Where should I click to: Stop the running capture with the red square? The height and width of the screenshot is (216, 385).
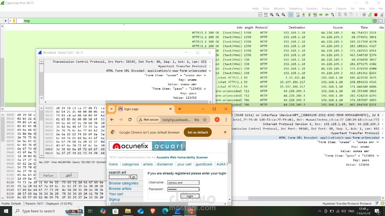[376, 14]
